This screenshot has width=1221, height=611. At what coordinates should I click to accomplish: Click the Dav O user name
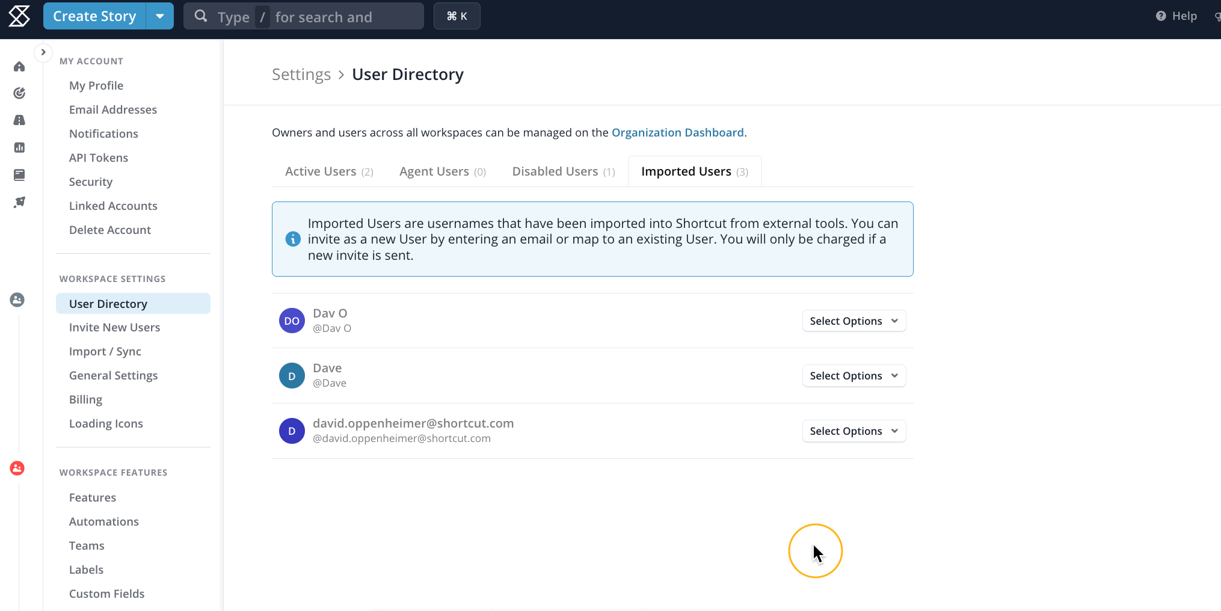330,313
